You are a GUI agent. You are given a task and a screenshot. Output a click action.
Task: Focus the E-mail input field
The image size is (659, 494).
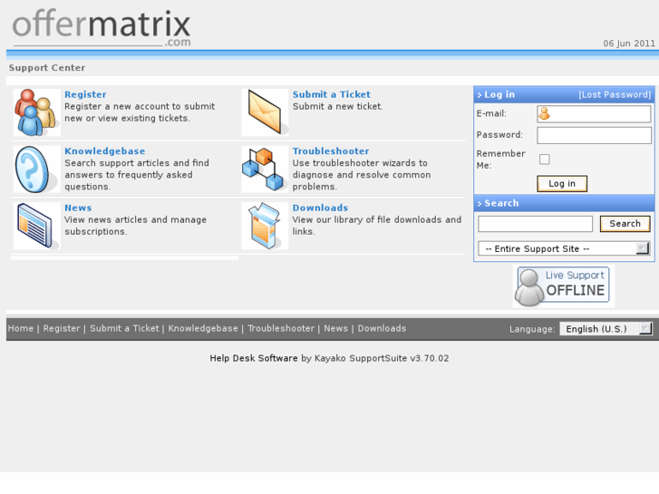594,114
